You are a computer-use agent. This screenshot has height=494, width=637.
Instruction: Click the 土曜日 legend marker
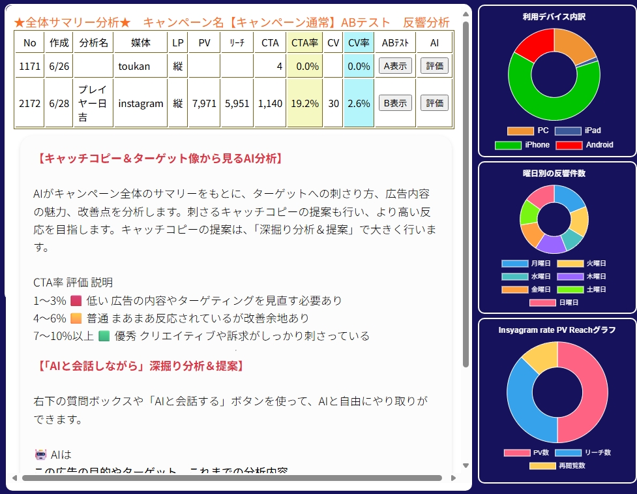tap(571, 289)
